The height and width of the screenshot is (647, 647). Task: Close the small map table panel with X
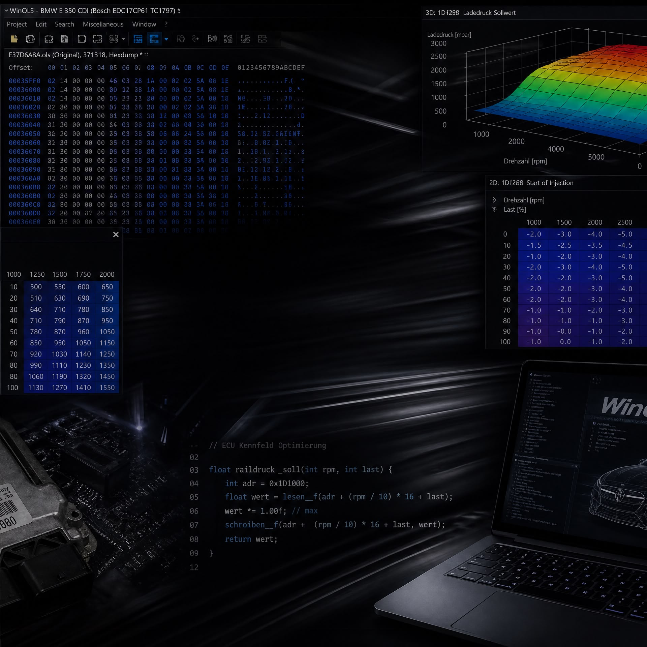point(116,235)
